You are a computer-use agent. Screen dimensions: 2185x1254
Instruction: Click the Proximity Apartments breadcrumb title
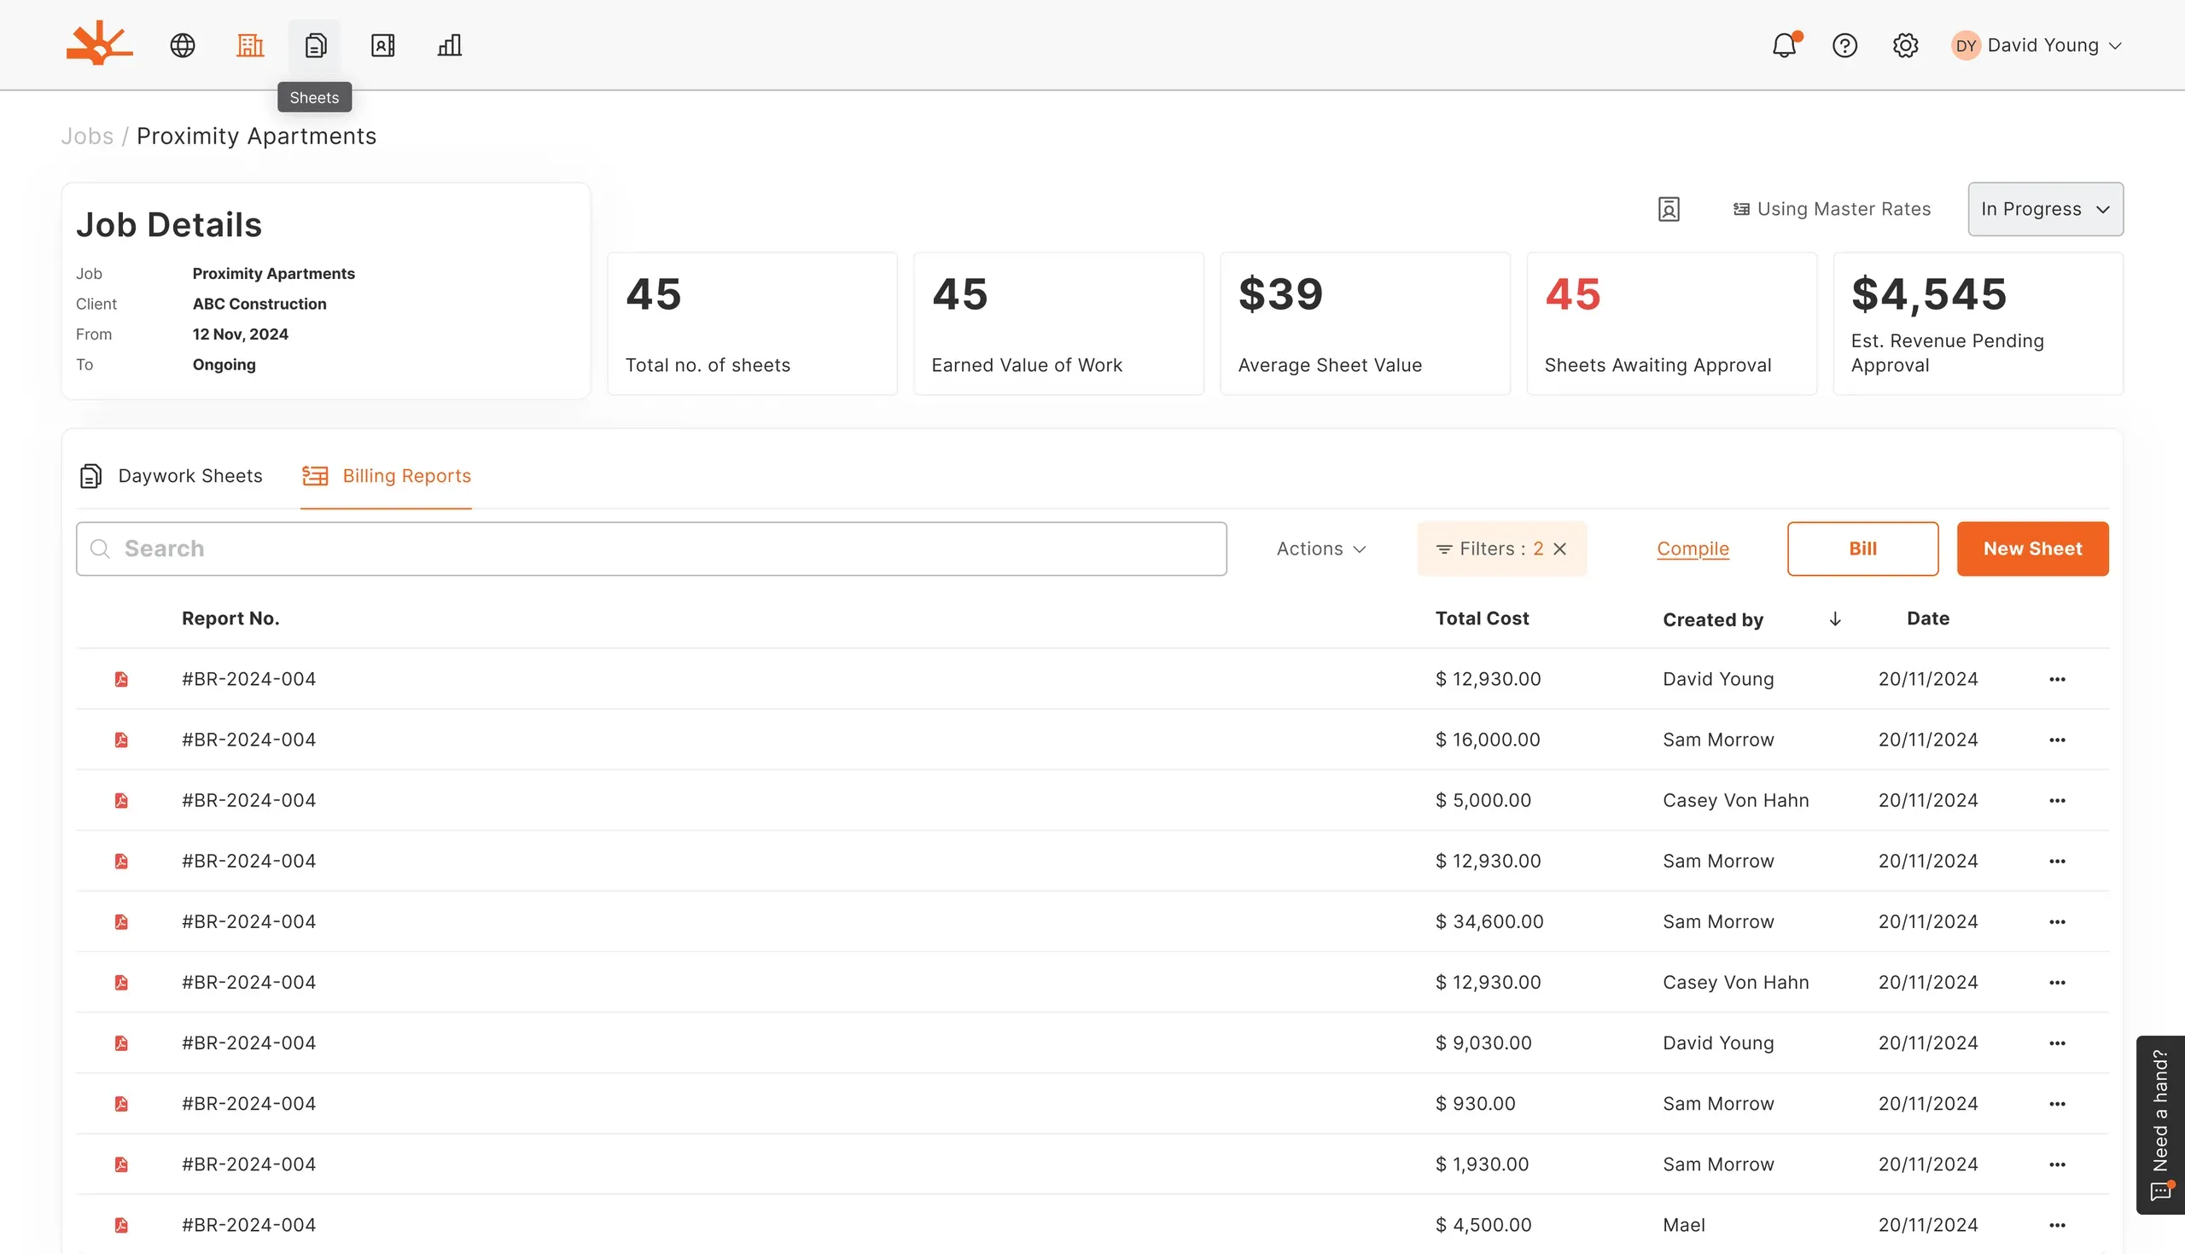pyautogui.click(x=257, y=136)
